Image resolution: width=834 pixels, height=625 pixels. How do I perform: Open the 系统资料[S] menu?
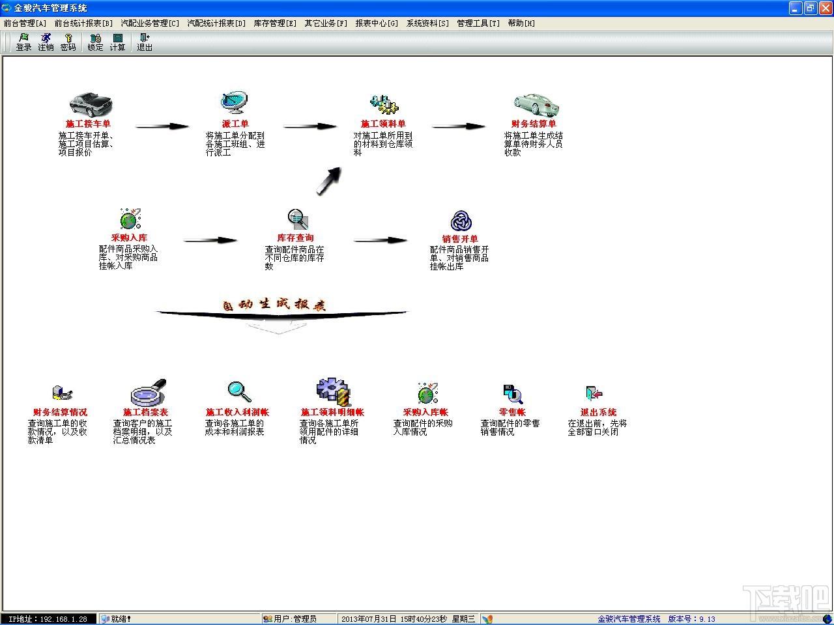427,23
